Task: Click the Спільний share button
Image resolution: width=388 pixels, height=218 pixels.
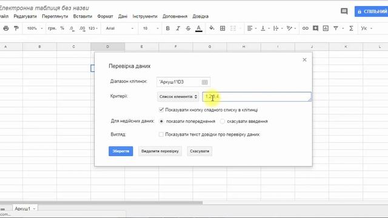Action: click(371, 12)
